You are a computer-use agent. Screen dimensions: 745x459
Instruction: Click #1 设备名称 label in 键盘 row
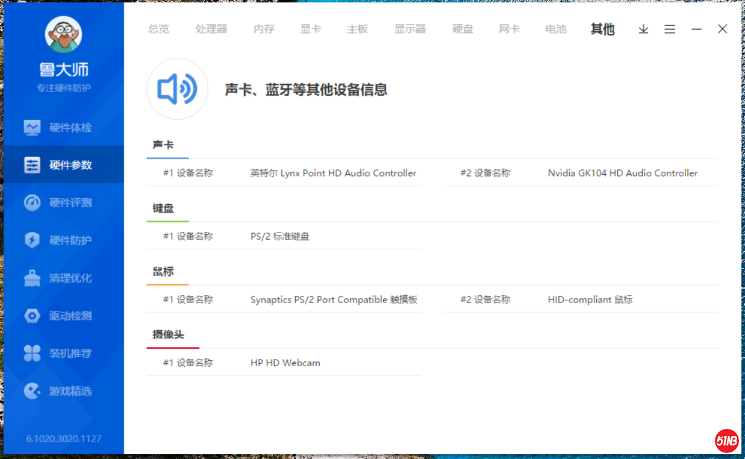pos(188,236)
